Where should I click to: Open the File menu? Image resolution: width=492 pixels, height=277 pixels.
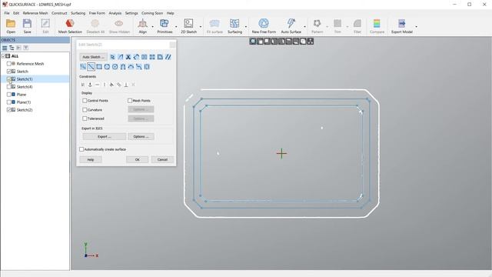[7, 13]
